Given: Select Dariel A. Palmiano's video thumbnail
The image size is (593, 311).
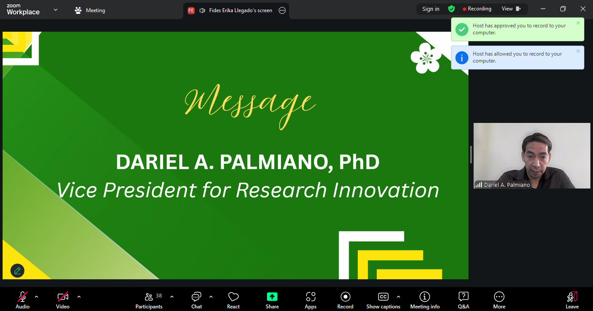Looking at the screenshot, I should [531, 155].
